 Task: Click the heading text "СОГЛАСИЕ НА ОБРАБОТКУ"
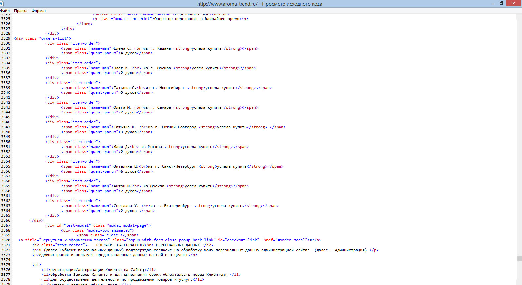(120, 245)
